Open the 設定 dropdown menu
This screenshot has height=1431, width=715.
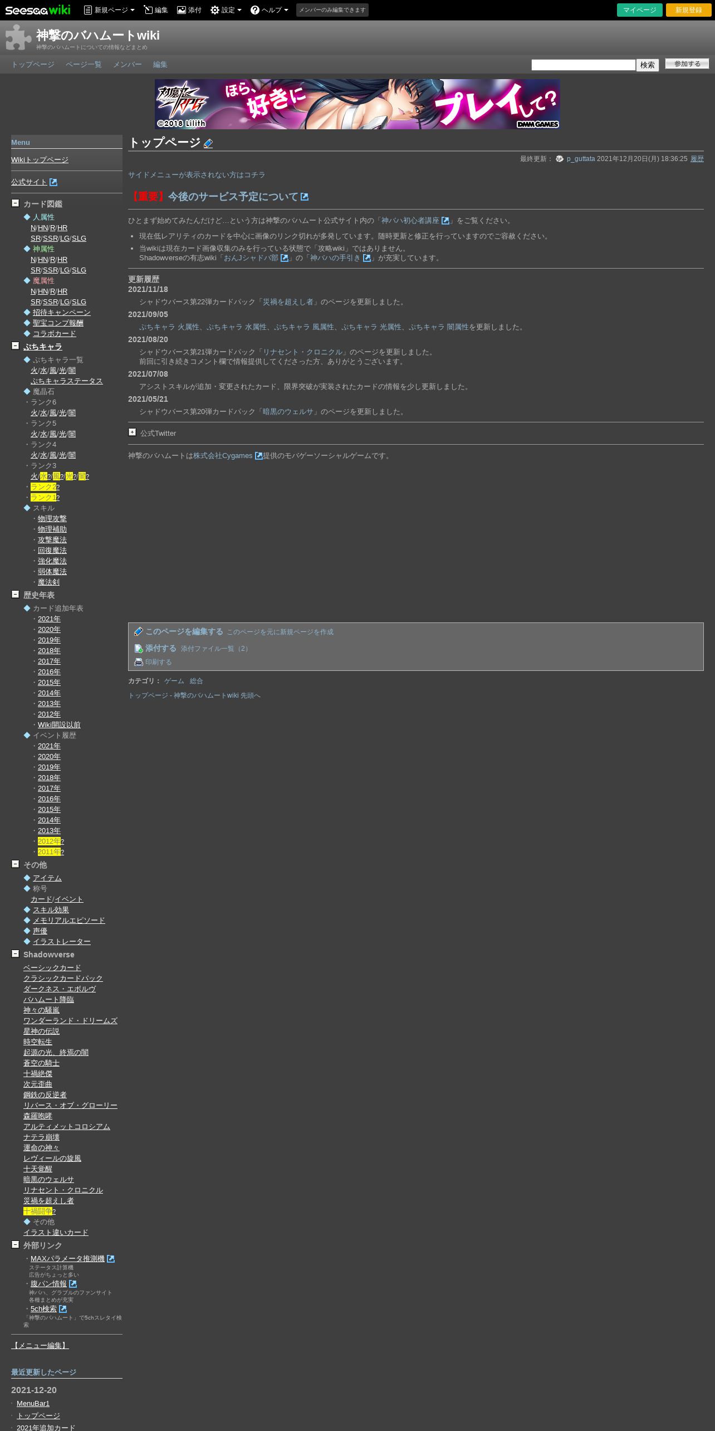[226, 10]
